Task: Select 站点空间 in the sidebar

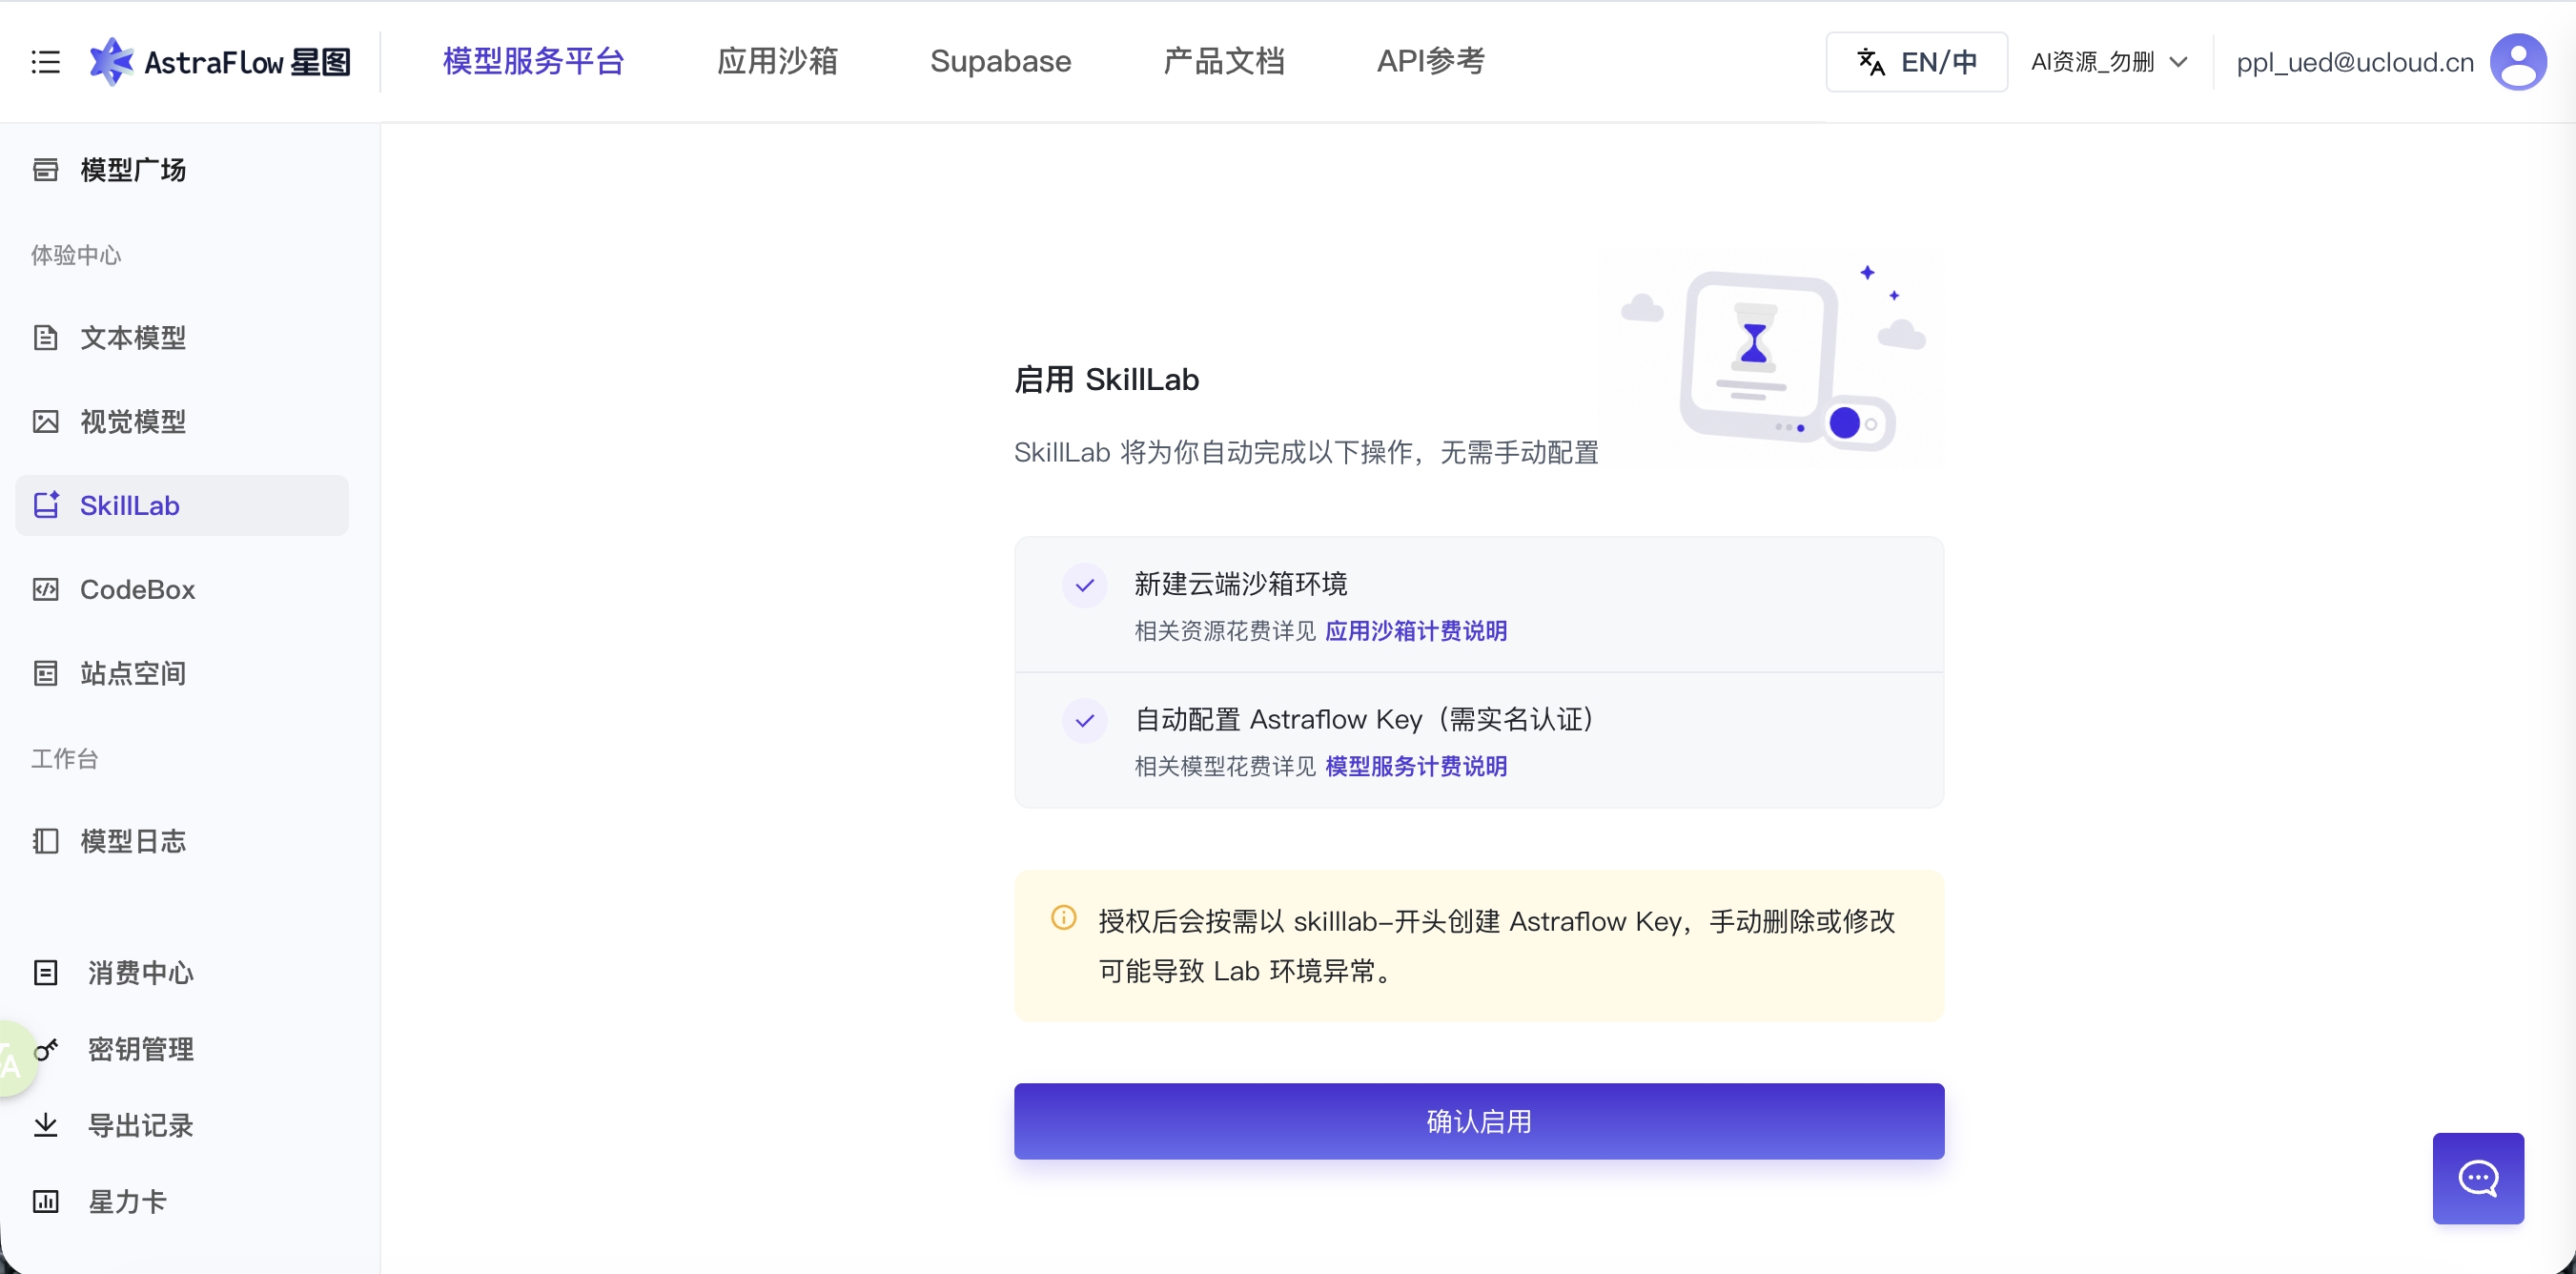Action: click(181, 673)
